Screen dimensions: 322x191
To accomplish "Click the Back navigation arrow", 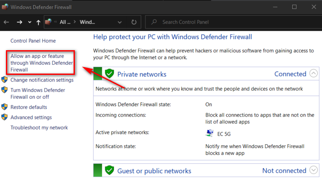I will pyautogui.click(x=6, y=22).
